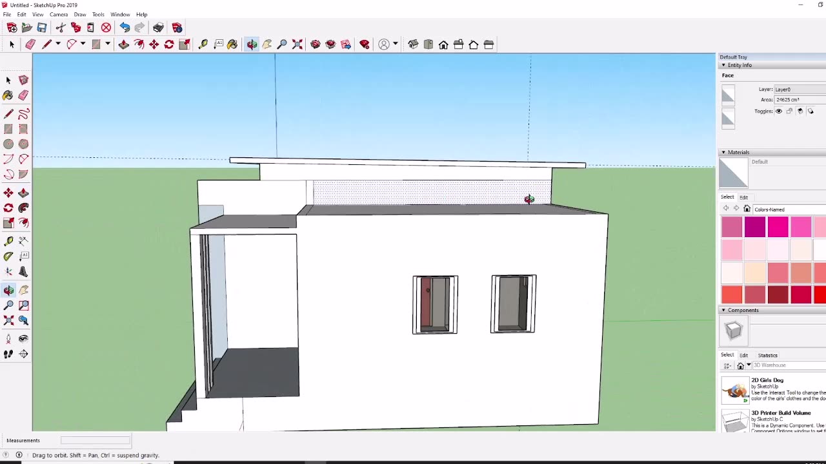This screenshot has height=464, width=826.
Task: Open the File menu
Action: (6, 14)
